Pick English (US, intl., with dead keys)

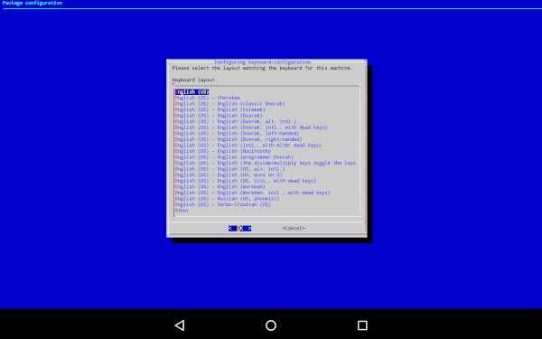(x=246, y=181)
